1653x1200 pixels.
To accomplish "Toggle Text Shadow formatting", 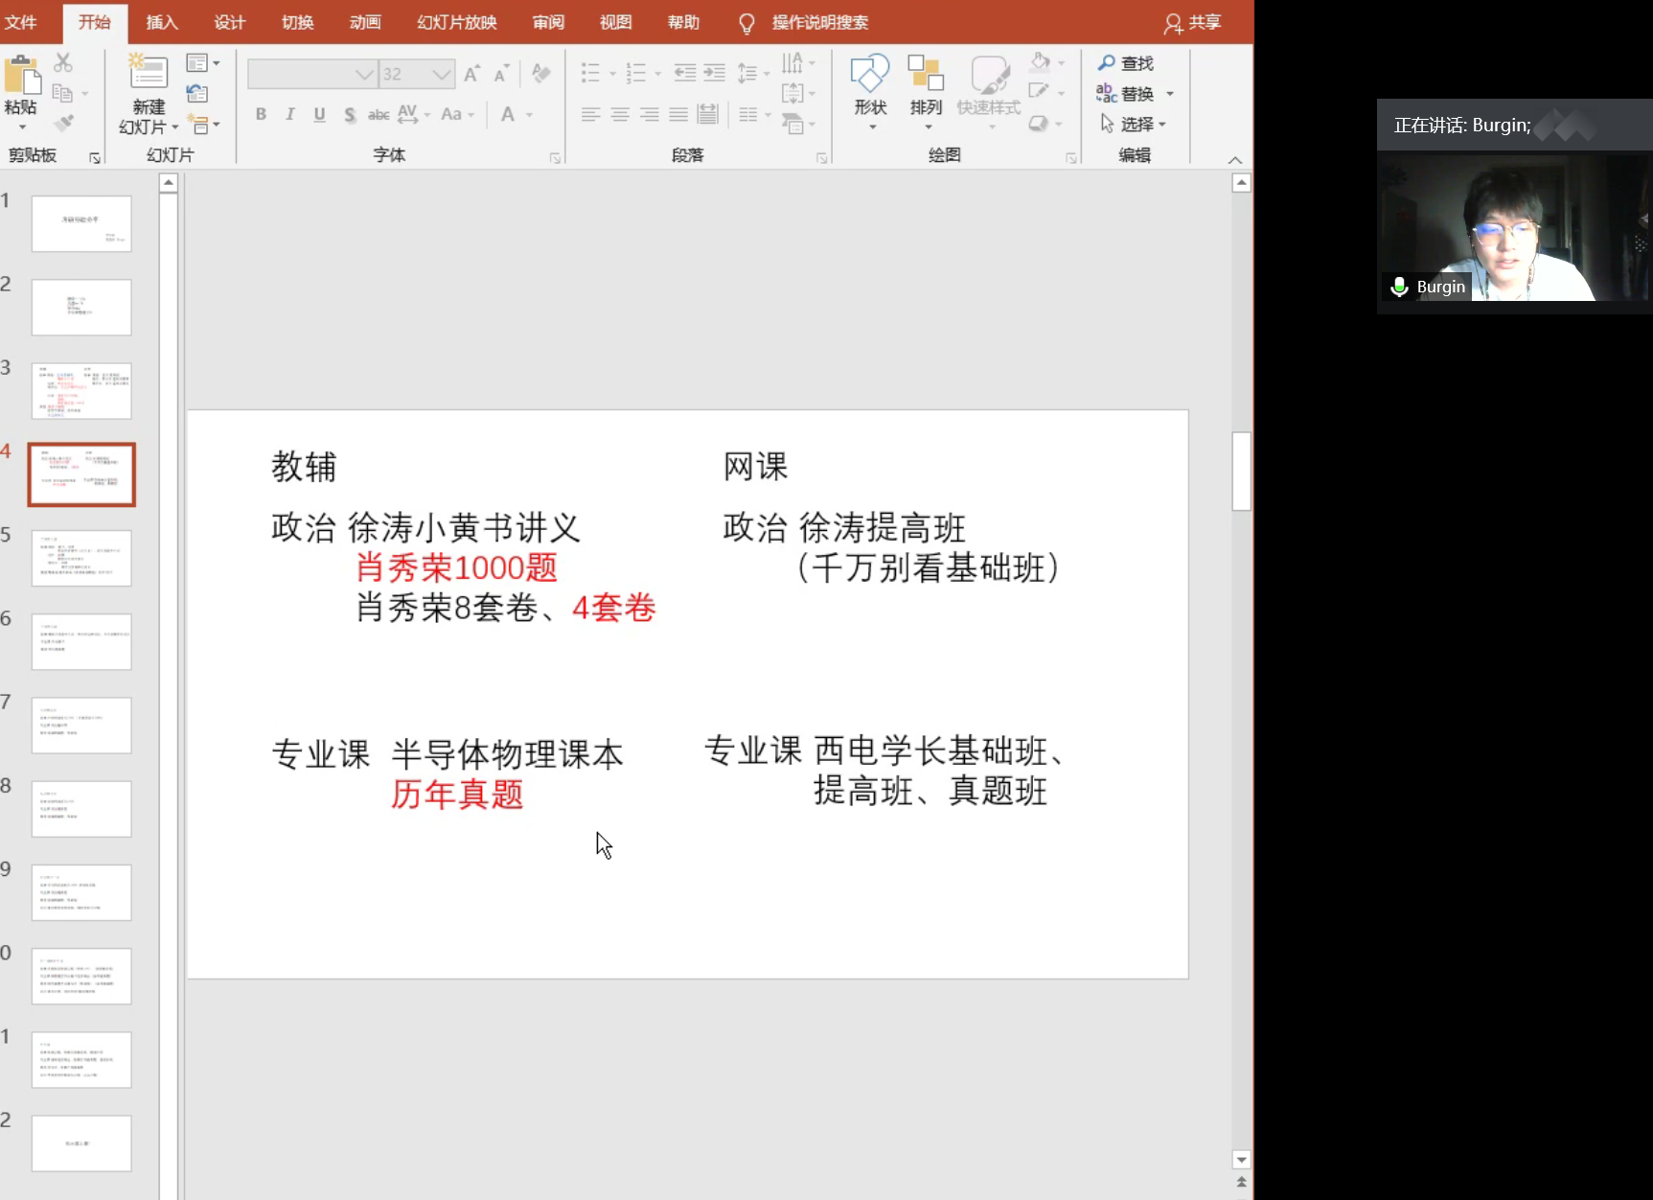I will coord(350,115).
